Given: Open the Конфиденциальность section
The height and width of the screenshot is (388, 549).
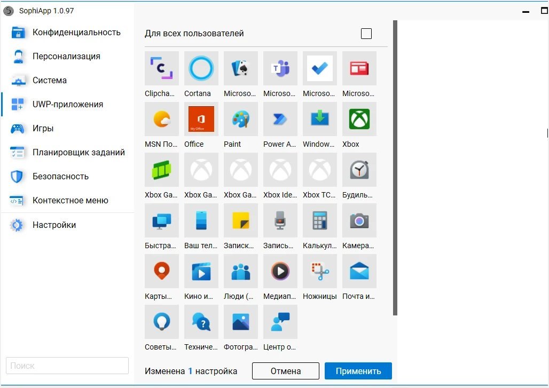Looking at the screenshot, I should click(76, 32).
